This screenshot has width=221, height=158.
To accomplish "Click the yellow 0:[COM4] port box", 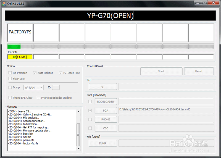I will 20,57.
